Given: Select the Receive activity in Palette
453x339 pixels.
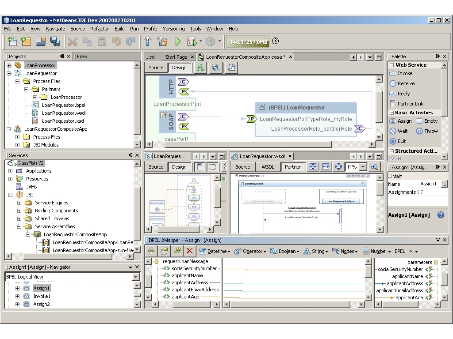Looking at the screenshot, I should click(402, 83).
